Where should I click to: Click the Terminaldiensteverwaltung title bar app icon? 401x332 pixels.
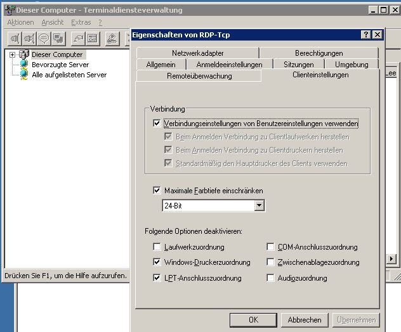pos(10,10)
